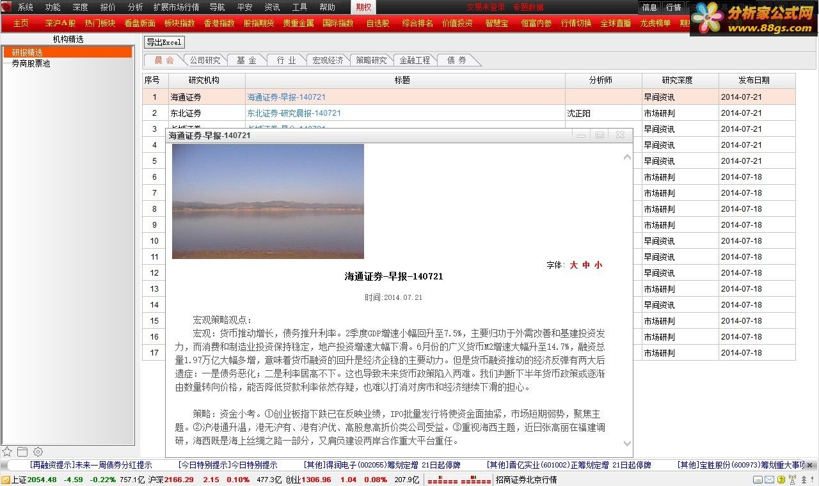Switch to the 宏观经济 tab

click(x=328, y=60)
